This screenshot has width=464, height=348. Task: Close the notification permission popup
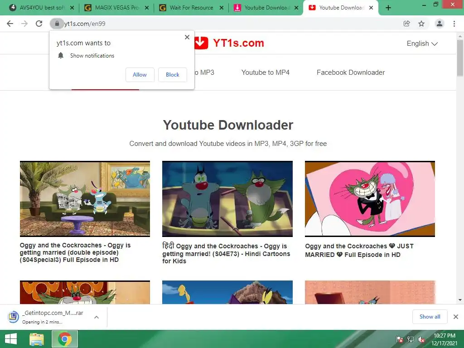187,37
